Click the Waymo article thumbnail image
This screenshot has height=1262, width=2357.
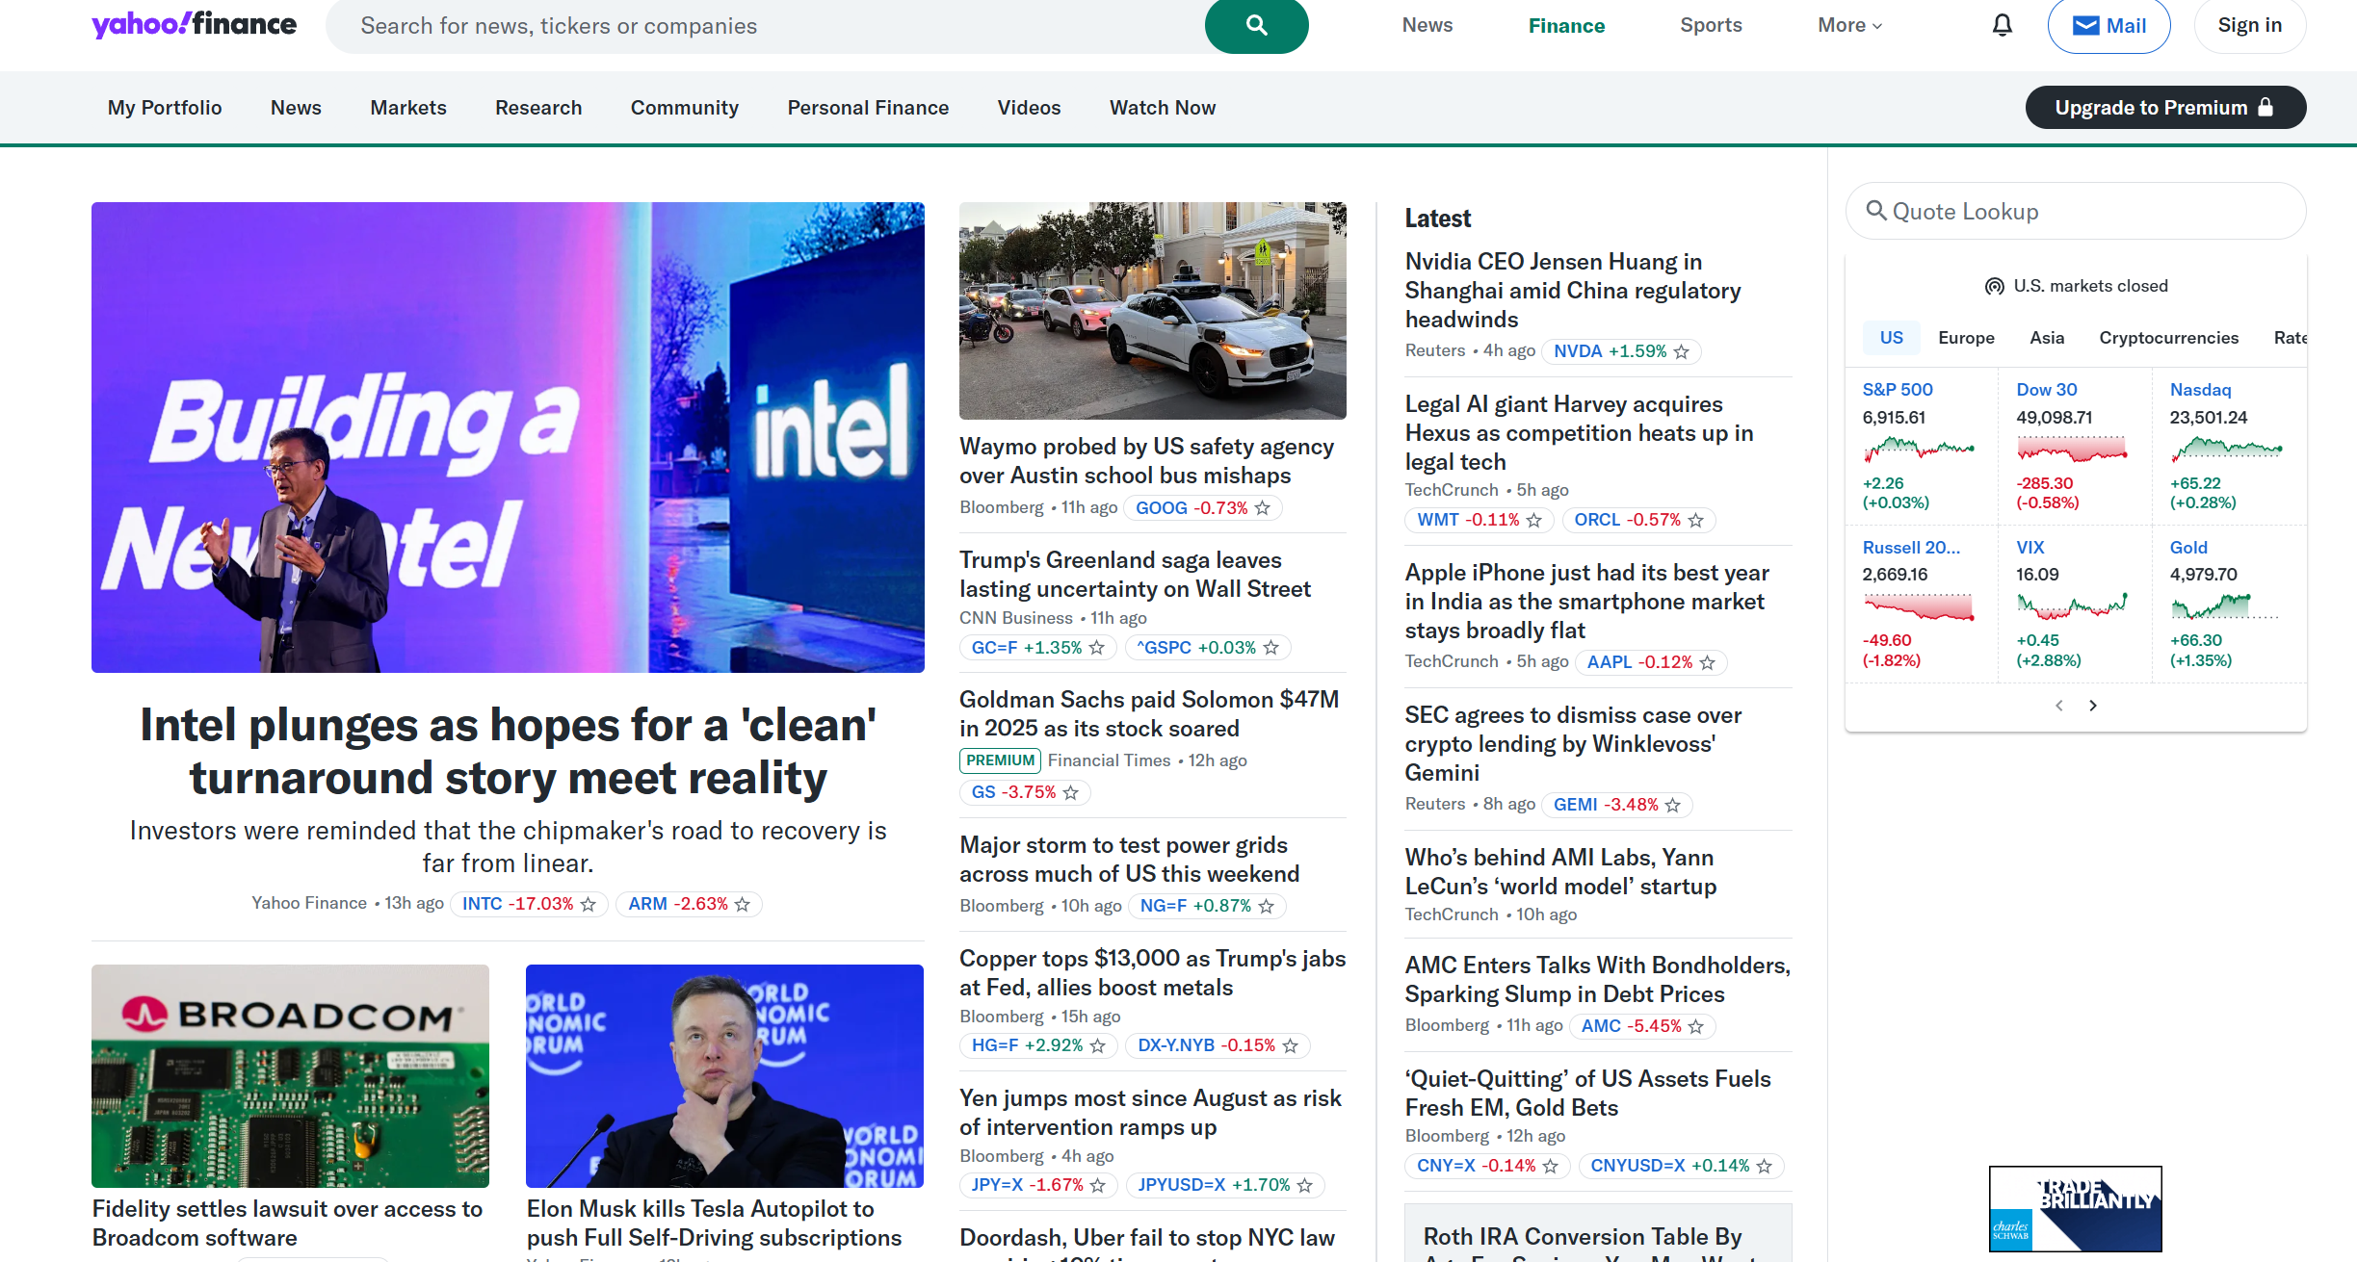1152,310
